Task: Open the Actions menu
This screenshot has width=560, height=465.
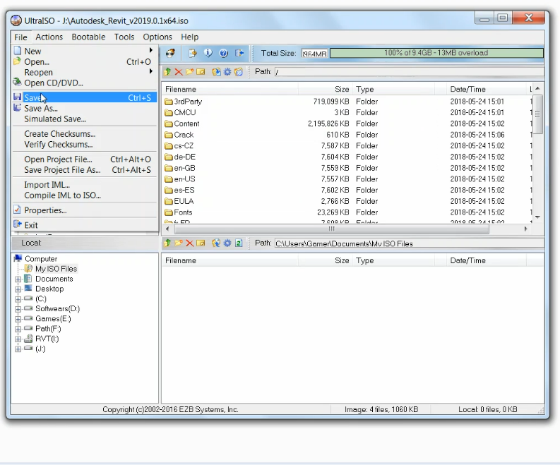Action: (x=49, y=37)
